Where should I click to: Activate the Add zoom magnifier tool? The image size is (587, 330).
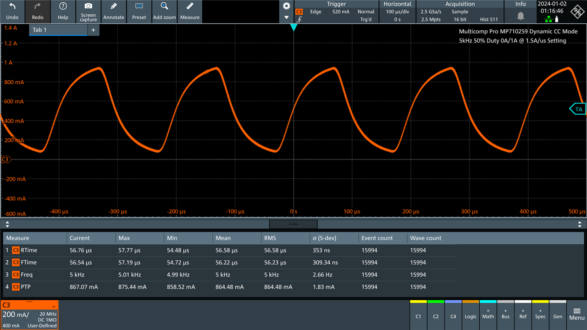[x=164, y=6]
